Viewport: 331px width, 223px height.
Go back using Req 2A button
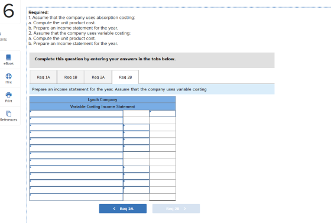[x=123, y=209]
